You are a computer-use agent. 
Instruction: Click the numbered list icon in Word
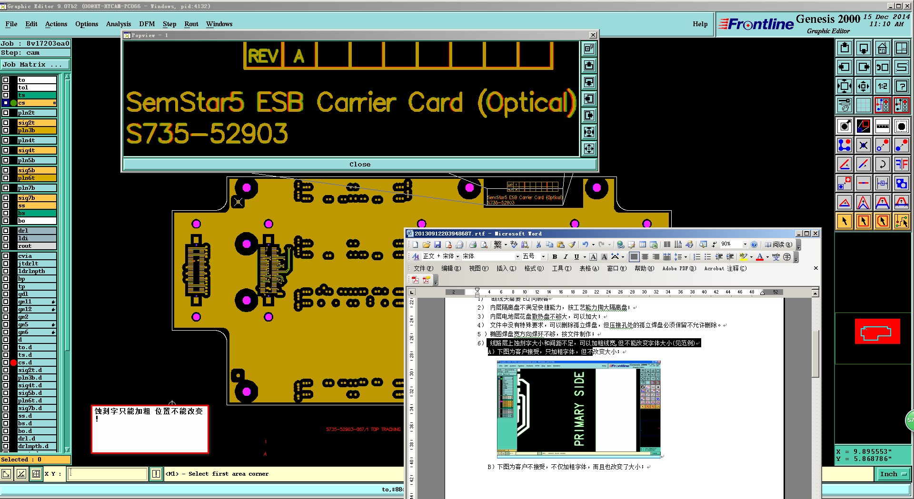coord(697,257)
